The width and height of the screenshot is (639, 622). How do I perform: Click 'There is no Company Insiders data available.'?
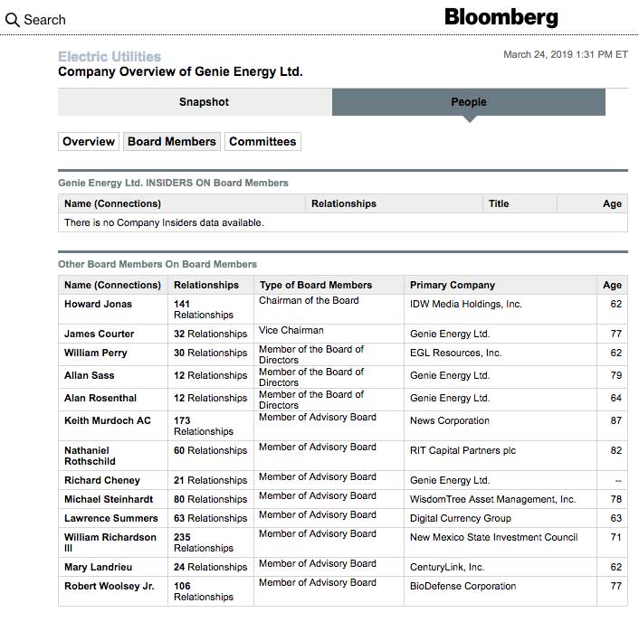164,222
